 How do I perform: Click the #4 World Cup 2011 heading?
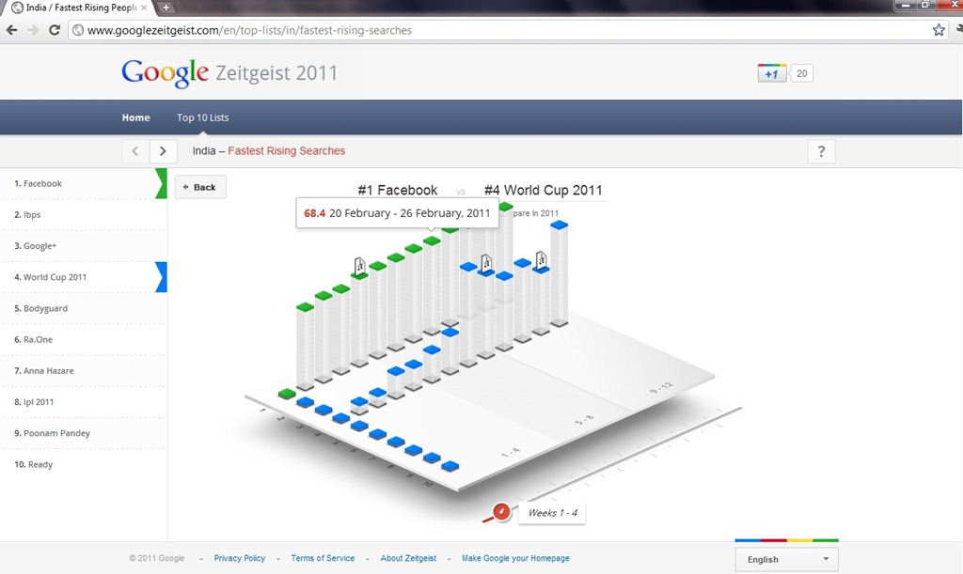[543, 190]
